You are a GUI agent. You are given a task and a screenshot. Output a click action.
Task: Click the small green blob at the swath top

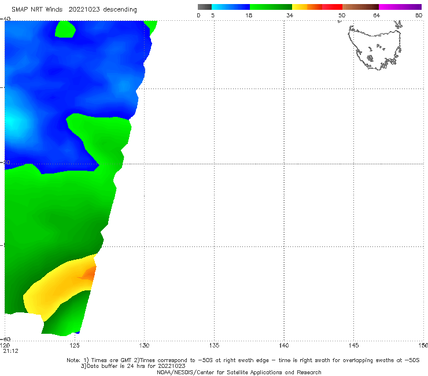65,30
